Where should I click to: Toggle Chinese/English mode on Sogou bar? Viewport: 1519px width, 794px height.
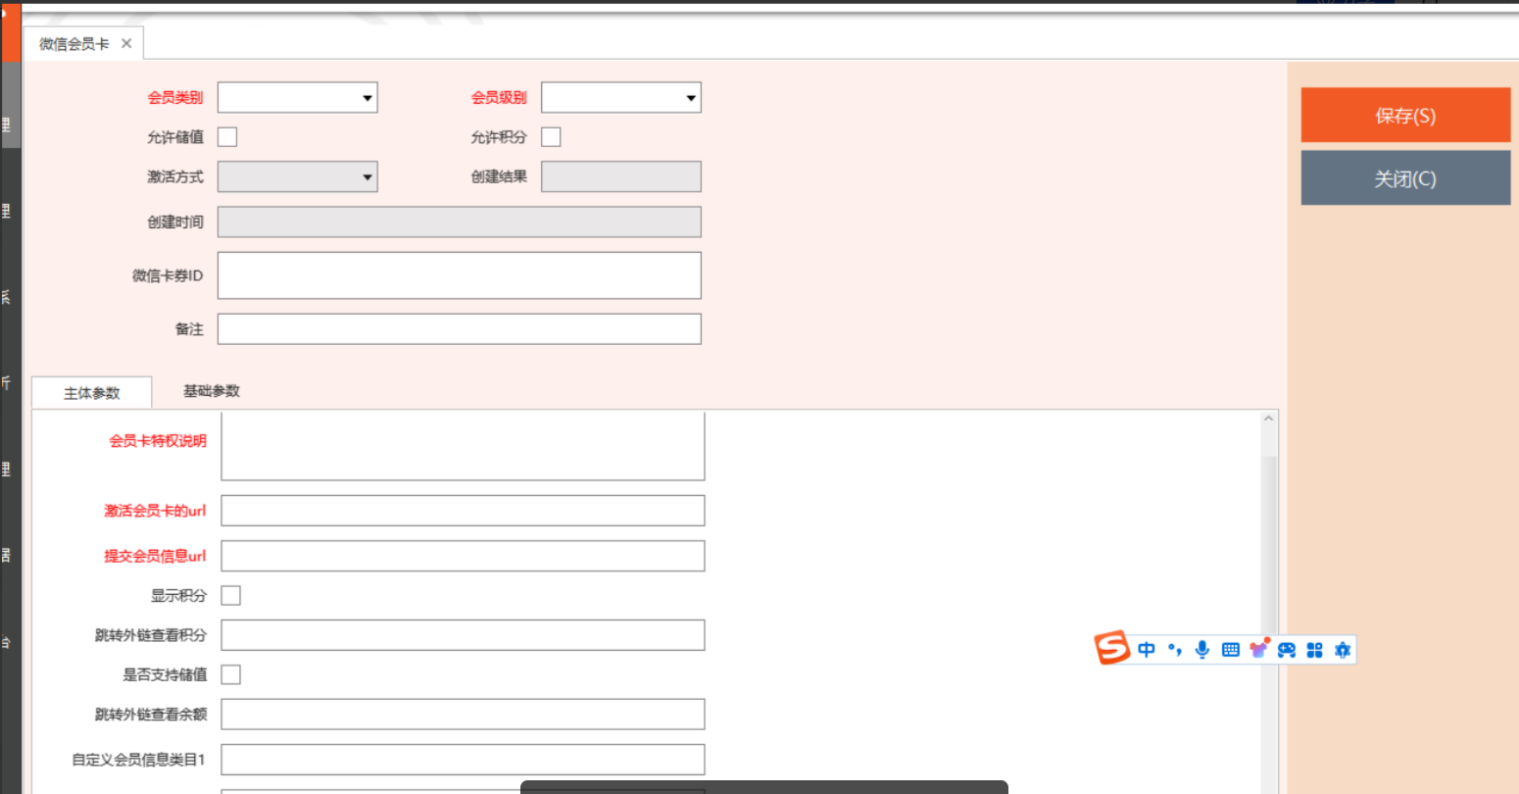(1147, 650)
